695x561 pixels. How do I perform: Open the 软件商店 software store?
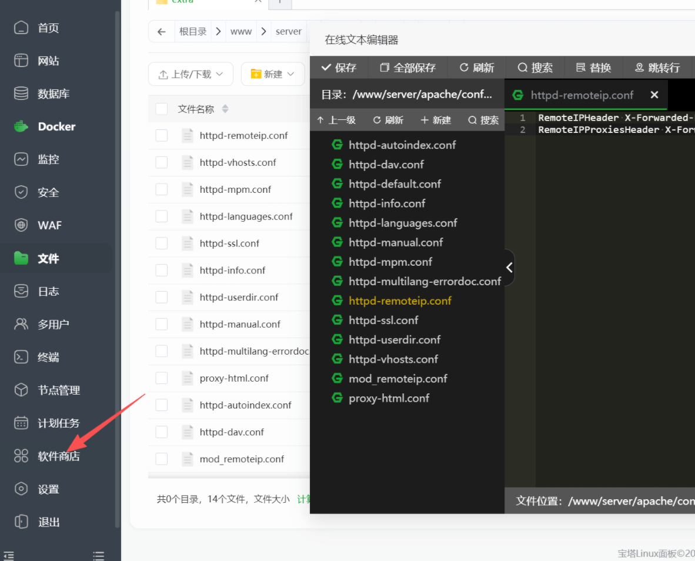click(59, 456)
